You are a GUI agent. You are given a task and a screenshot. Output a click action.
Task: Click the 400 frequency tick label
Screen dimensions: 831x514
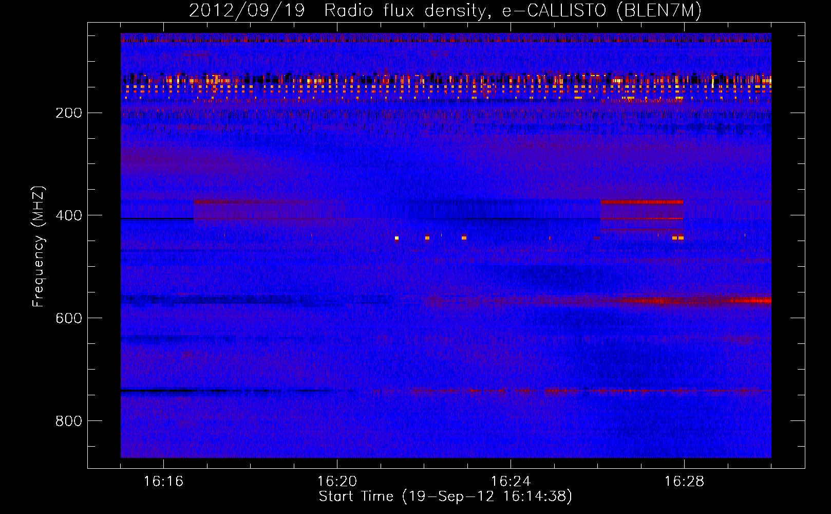[x=69, y=215]
